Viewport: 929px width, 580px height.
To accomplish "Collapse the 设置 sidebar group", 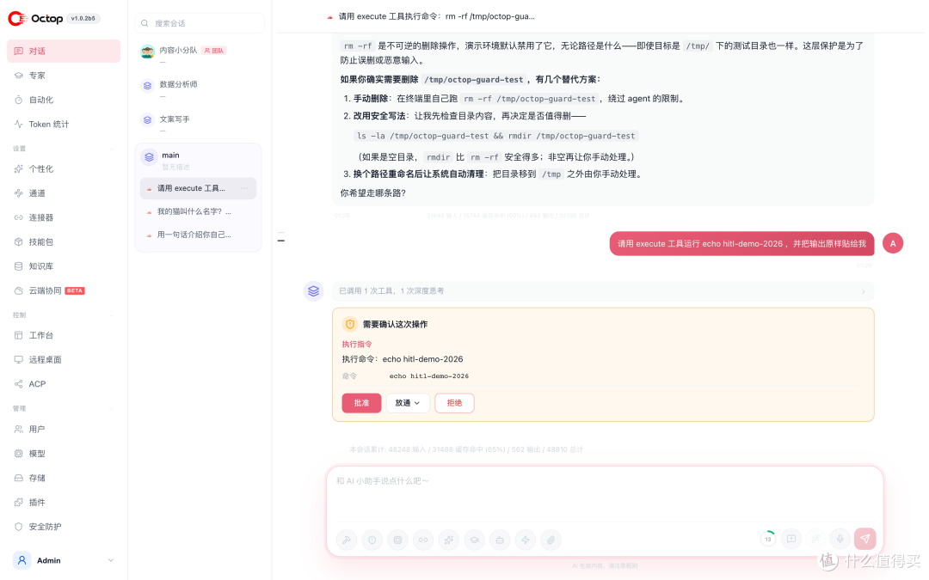I will tap(111, 149).
